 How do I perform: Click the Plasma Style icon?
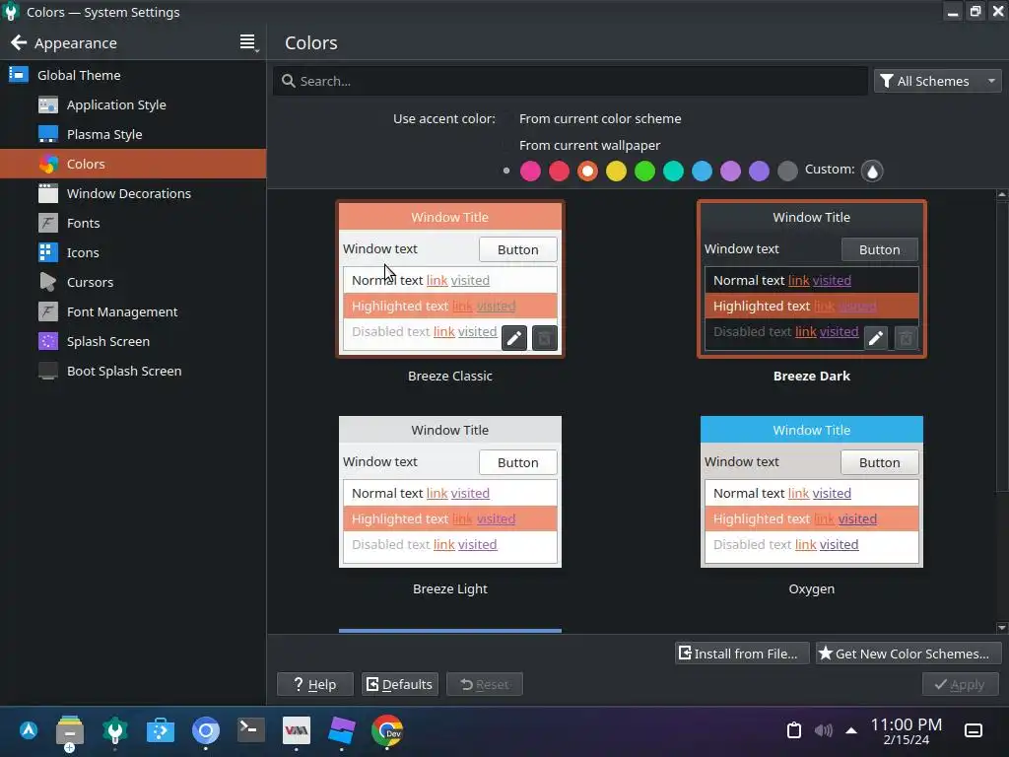point(47,134)
